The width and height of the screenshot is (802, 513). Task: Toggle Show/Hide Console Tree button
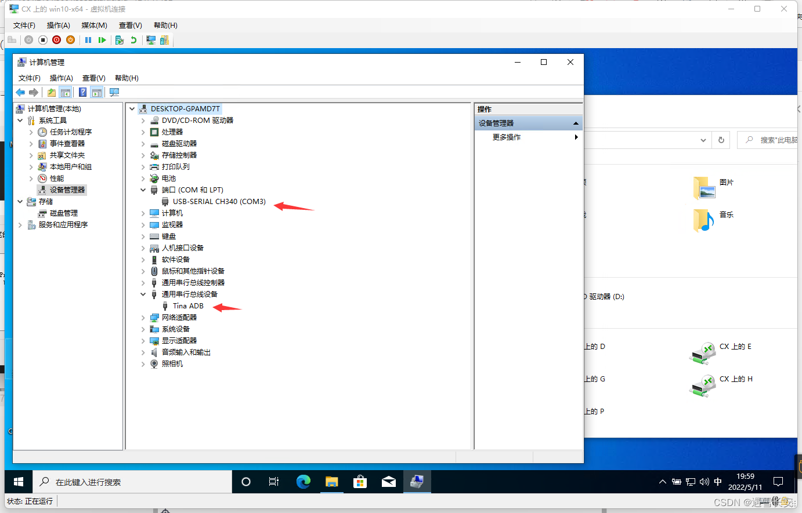coord(66,92)
